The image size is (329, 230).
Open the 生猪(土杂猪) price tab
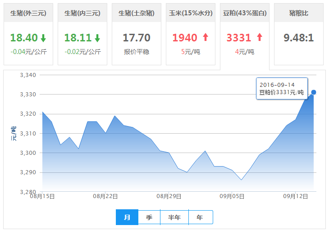[137, 34]
